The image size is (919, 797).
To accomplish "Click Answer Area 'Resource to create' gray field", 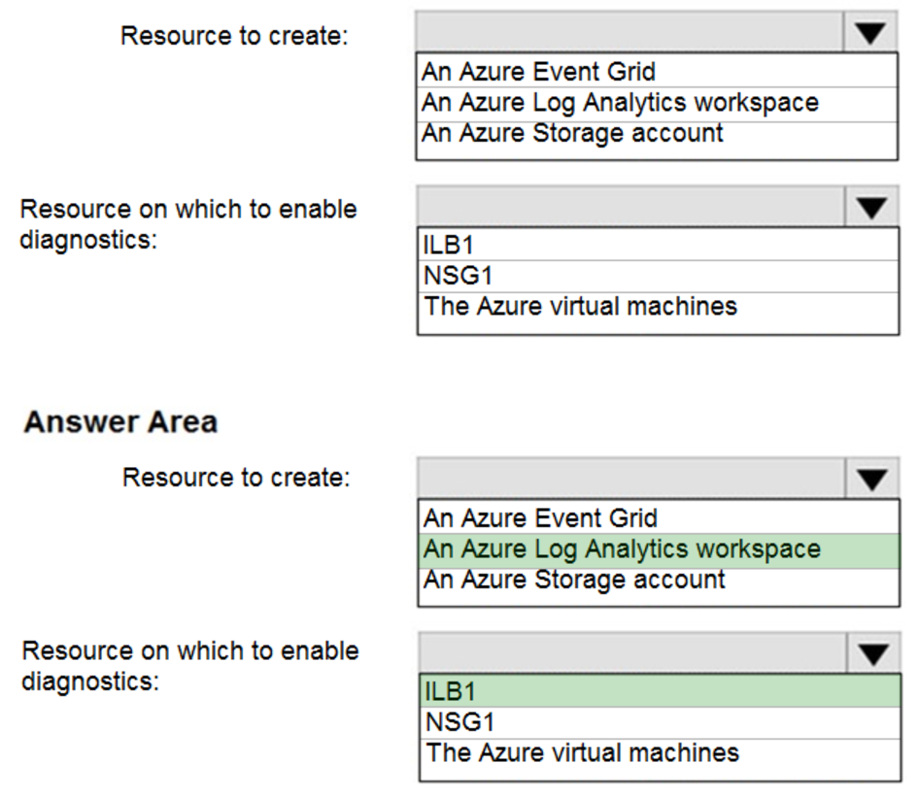I will (631, 478).
